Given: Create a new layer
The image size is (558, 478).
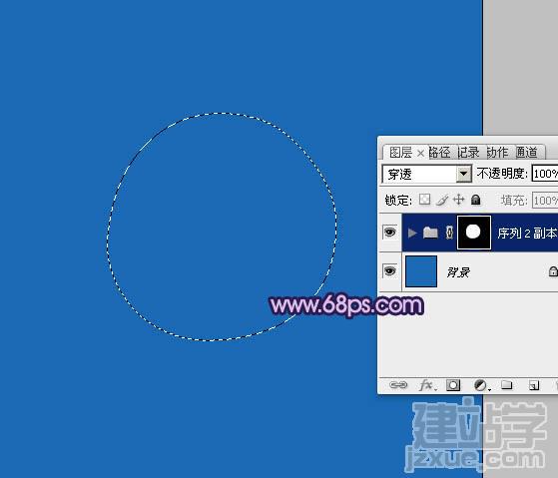Looking at the screenshot, I should click(534, 385).
